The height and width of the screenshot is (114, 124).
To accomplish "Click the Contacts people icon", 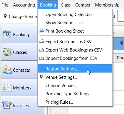I will click(7, 70).
